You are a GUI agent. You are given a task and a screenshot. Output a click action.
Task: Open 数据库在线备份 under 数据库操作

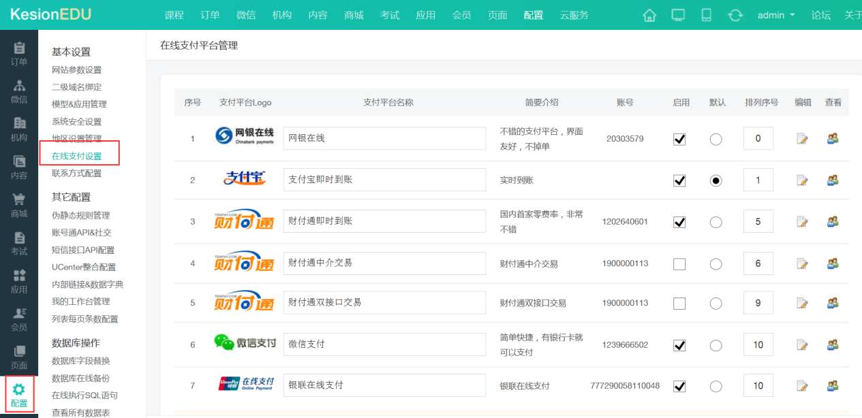[x=80, y=378]
